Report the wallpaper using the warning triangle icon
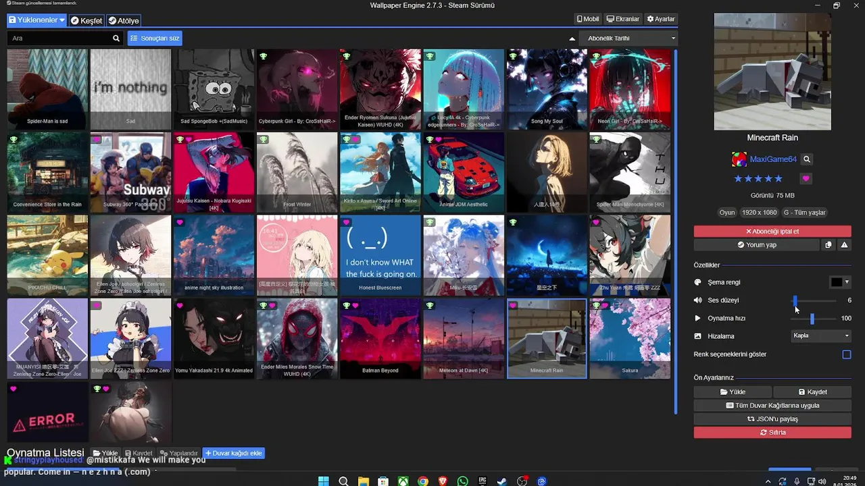The height and width of the screenshot is (486, 865). (x=844, y=245)
